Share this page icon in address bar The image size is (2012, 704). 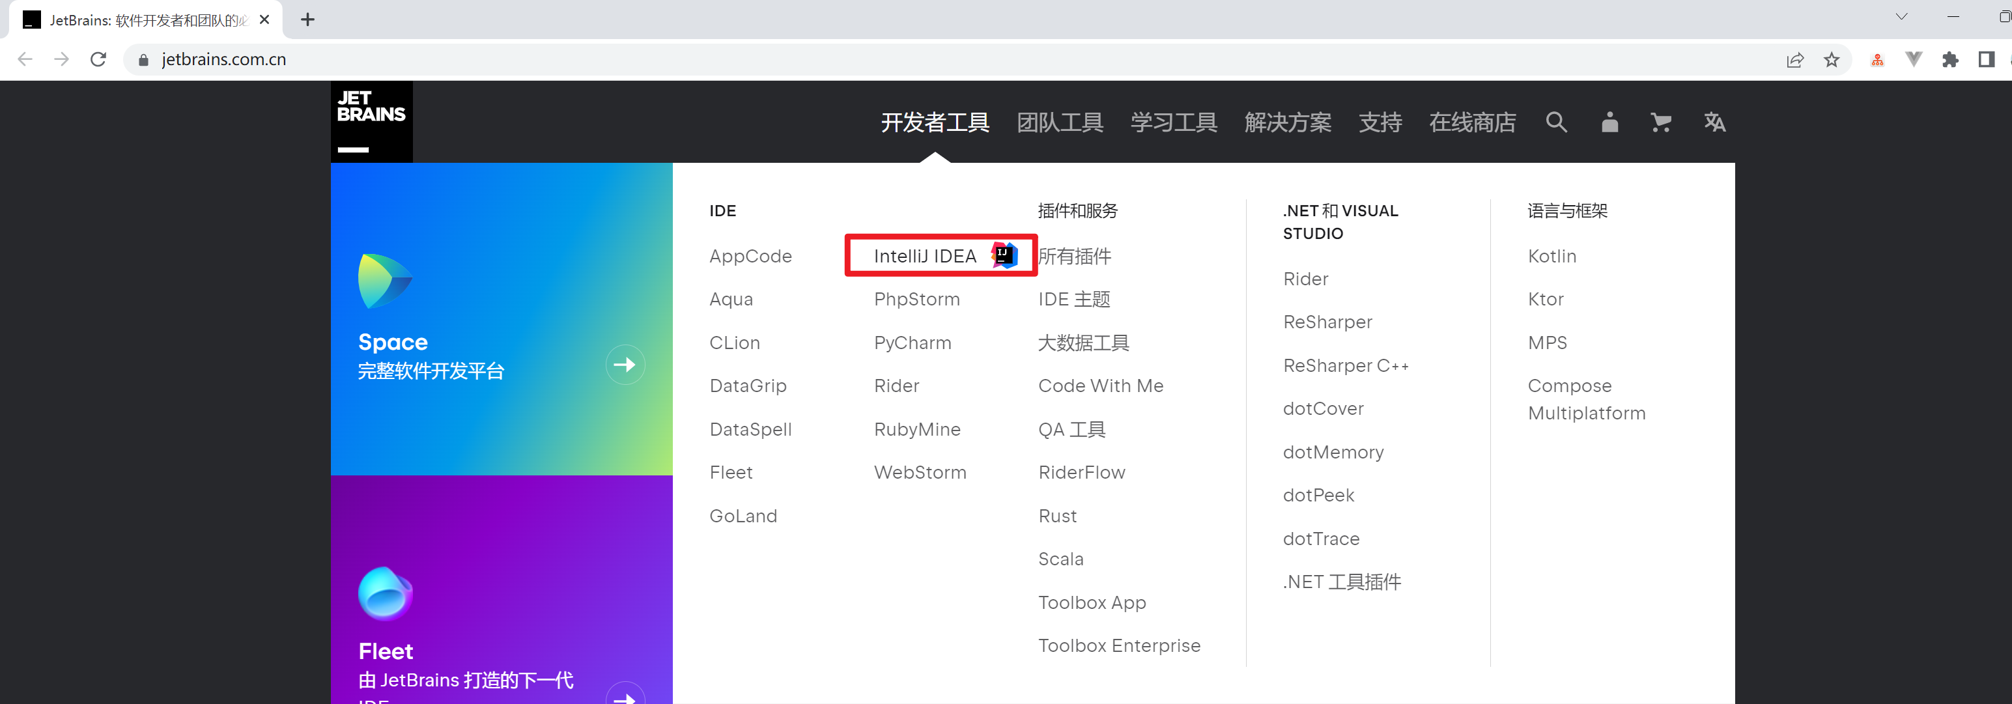point(1795,60)
